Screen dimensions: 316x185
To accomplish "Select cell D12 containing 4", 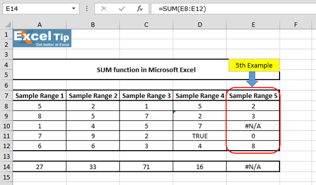I will pos(200,146).
